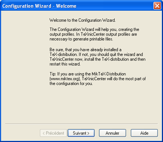Click the blank area below the Tip paragraph
Screen dimensions: 163x142
pos(97,104)
